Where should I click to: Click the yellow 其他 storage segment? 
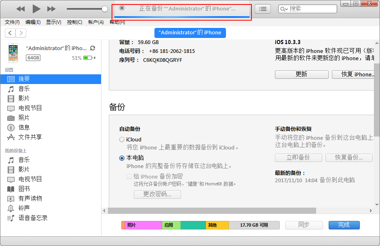217,225
